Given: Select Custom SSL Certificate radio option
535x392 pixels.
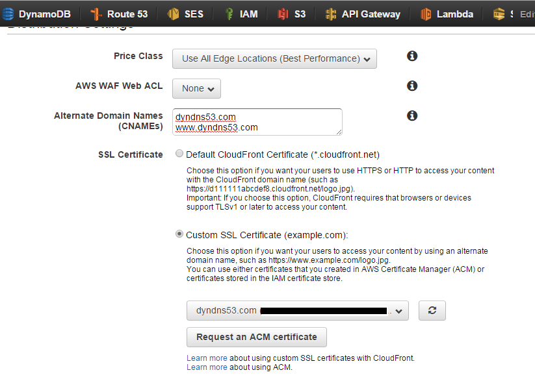Looking at the screenshot, I should [179, 234].
